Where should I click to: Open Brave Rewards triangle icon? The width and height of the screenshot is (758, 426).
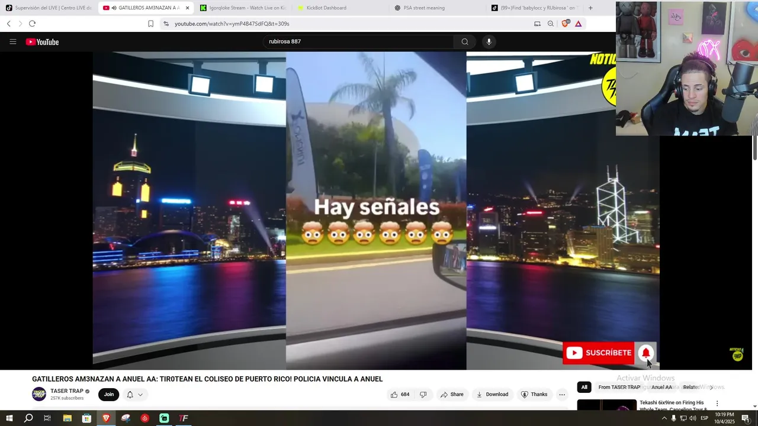tap(579, 24)
